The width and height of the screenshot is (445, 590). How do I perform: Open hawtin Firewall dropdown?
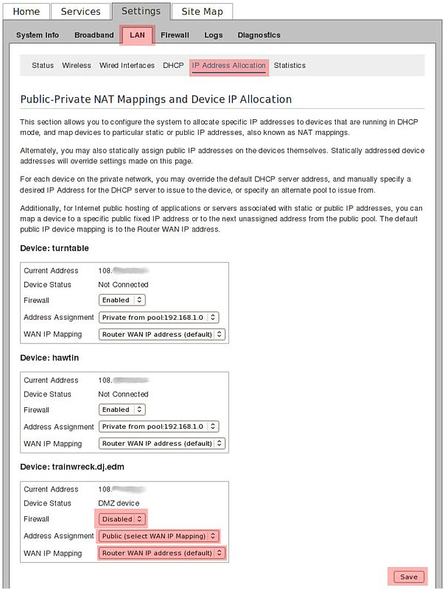pyautogui.click(x=122, y=410)
